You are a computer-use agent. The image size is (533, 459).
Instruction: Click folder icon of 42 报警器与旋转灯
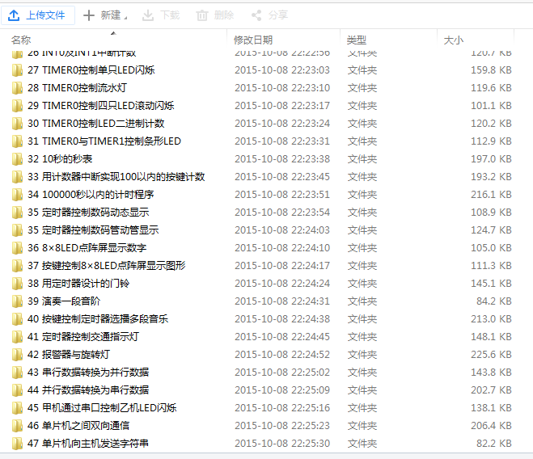click(x=17, y=355)
